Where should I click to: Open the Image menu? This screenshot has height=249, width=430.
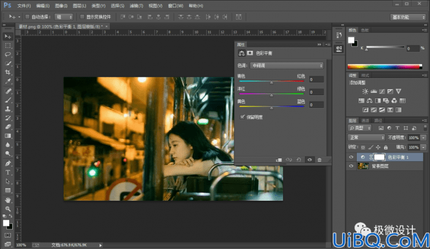click(x=61, y=5)
